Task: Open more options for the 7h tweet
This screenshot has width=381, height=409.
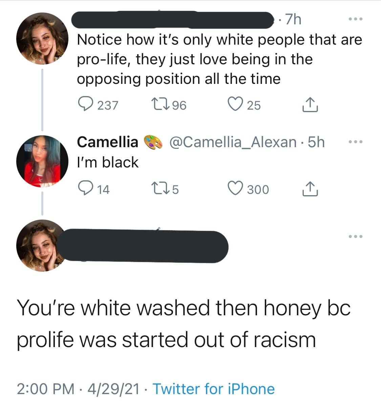Action: coord(355,19)
